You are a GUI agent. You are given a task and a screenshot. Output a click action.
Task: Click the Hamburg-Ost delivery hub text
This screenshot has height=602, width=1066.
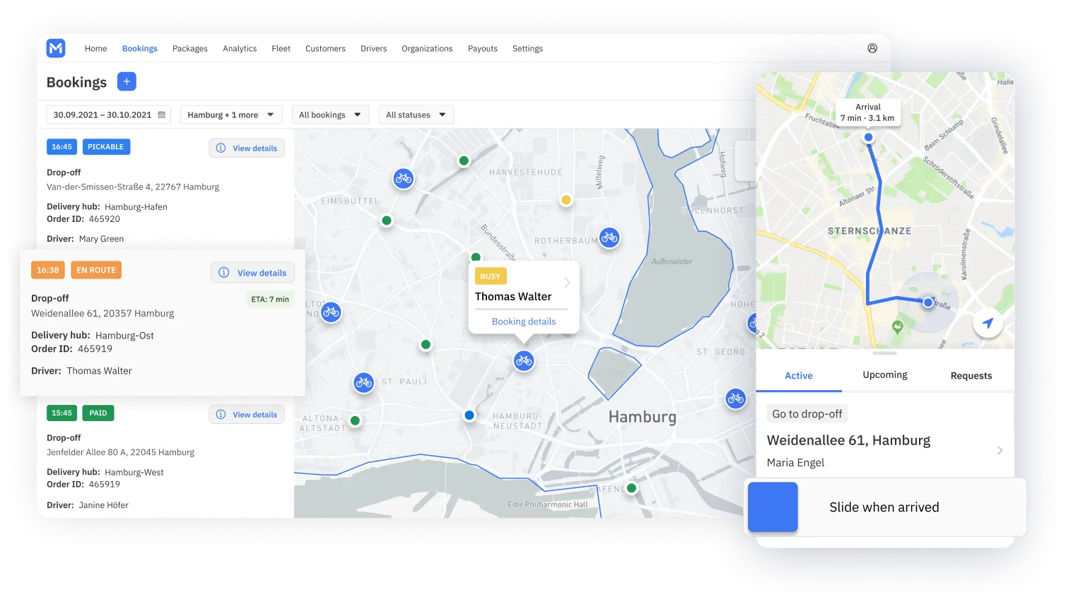click(x=124, y=336)
